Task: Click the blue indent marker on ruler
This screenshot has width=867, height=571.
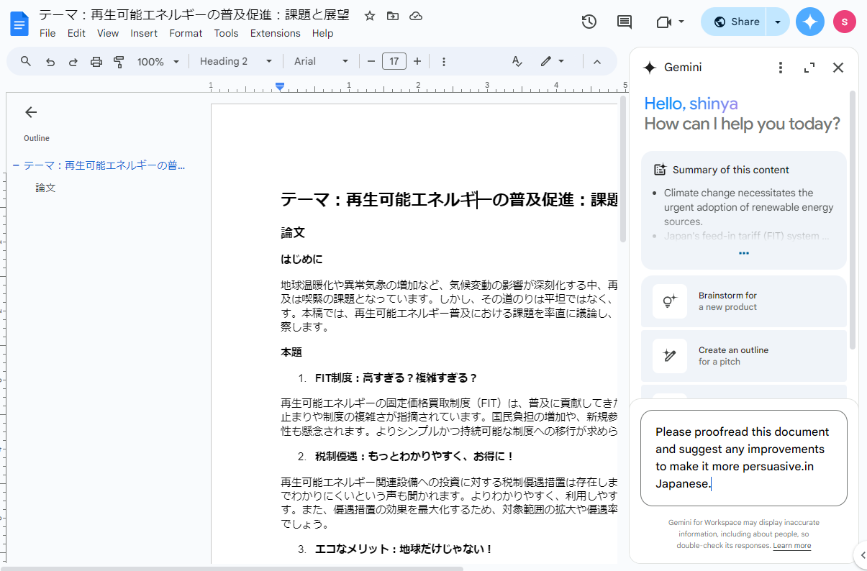Action: click(280, 86)
